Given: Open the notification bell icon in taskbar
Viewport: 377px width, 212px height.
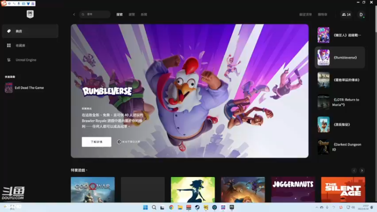Looking at the screenshot, I should pyautogui.click(x=372, y=207).
